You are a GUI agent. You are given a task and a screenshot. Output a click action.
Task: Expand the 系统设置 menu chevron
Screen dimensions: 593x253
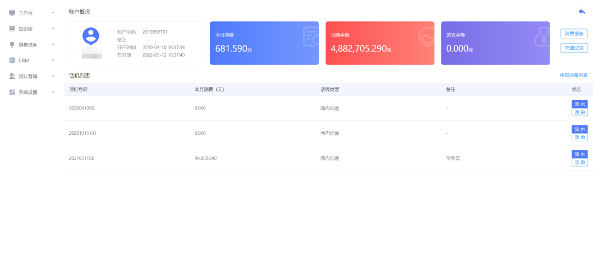pyautogui.click(x=53, y=92)
